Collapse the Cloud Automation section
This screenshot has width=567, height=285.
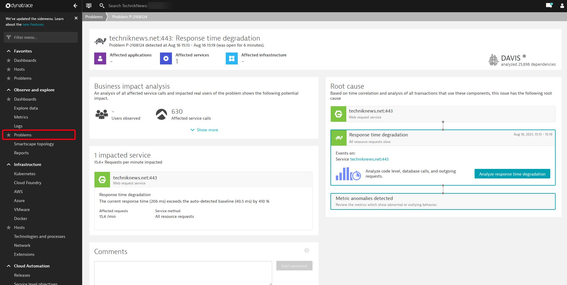coord(9,266)
